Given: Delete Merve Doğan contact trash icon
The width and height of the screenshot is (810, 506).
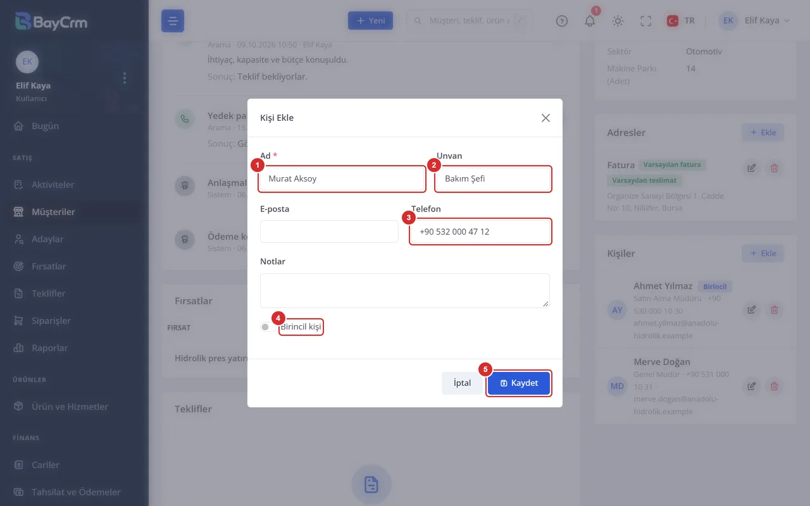Looking at the screenshot, I should (x=774, y=386).
